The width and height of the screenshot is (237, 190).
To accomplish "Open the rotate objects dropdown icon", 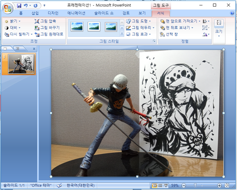I will point(206,34).
